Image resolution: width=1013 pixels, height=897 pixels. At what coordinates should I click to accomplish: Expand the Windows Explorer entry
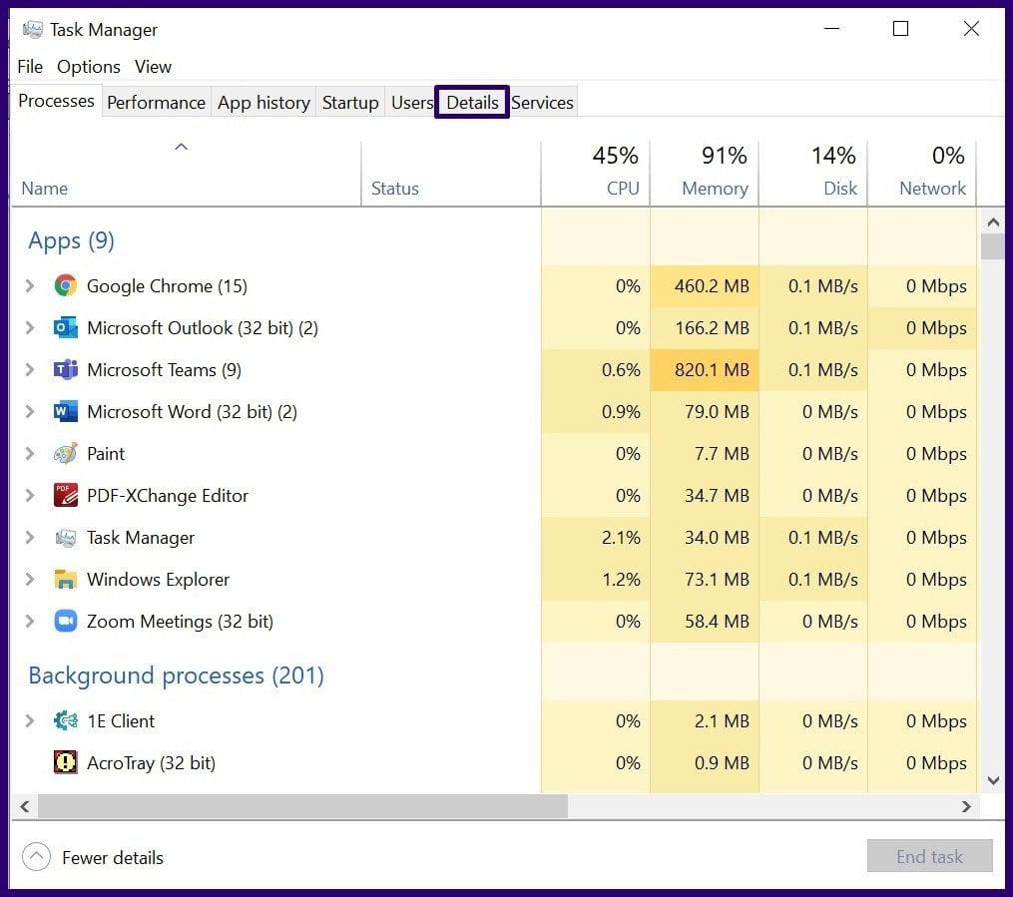(30, 580)
